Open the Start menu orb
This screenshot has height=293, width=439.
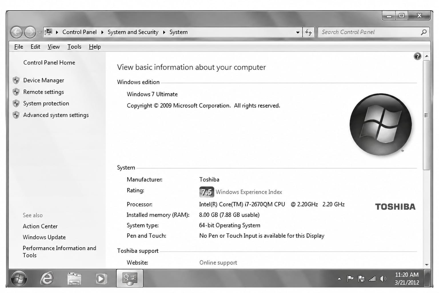click(x=19, y=278)
